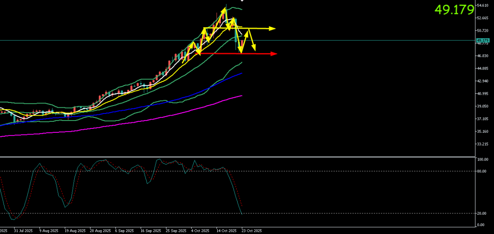The height and width of the screenshot is (234, 494).
Task: Click the 28 Aug 2025 date label
Action: coord(99,230)
